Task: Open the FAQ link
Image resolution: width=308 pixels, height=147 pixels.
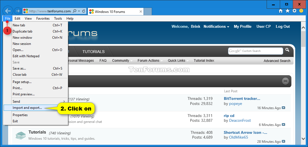Action: 103,61
